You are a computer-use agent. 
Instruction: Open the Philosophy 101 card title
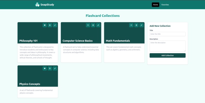tap(28, 41)
